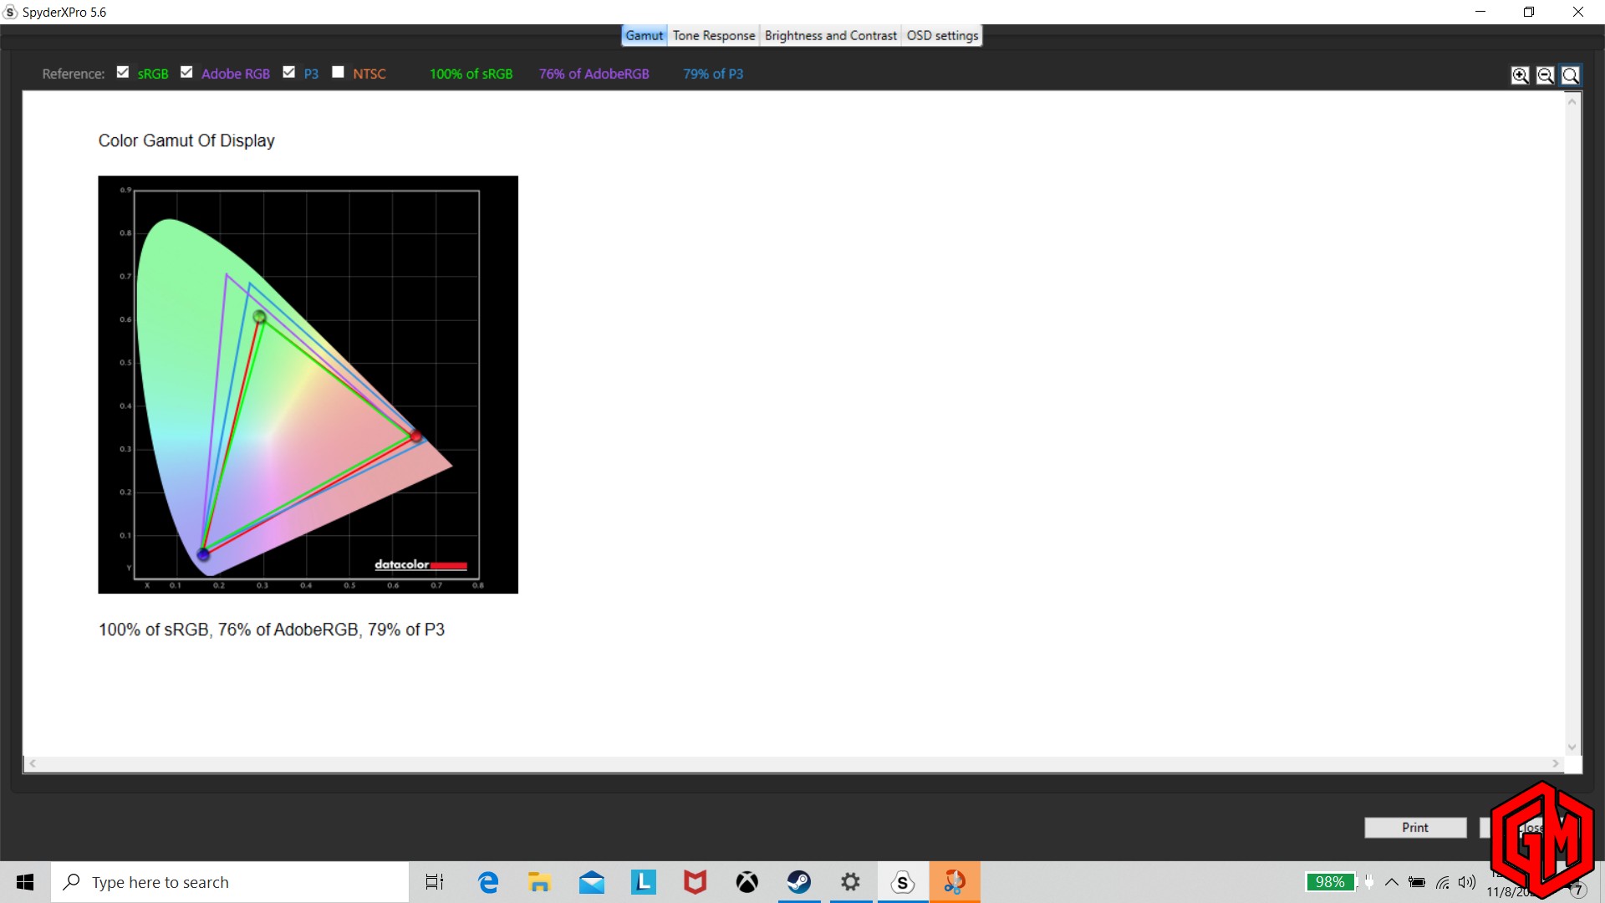This screenshot has width=1605, height=903.
Task: Click the taskbar search box
Action: click(x=230, y=882)
